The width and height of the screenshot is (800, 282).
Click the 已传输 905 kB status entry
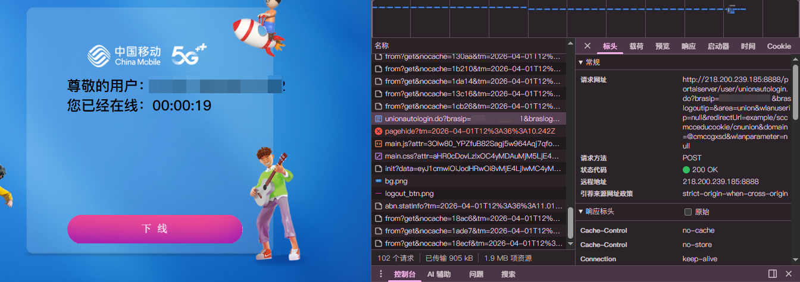point(449,258)
